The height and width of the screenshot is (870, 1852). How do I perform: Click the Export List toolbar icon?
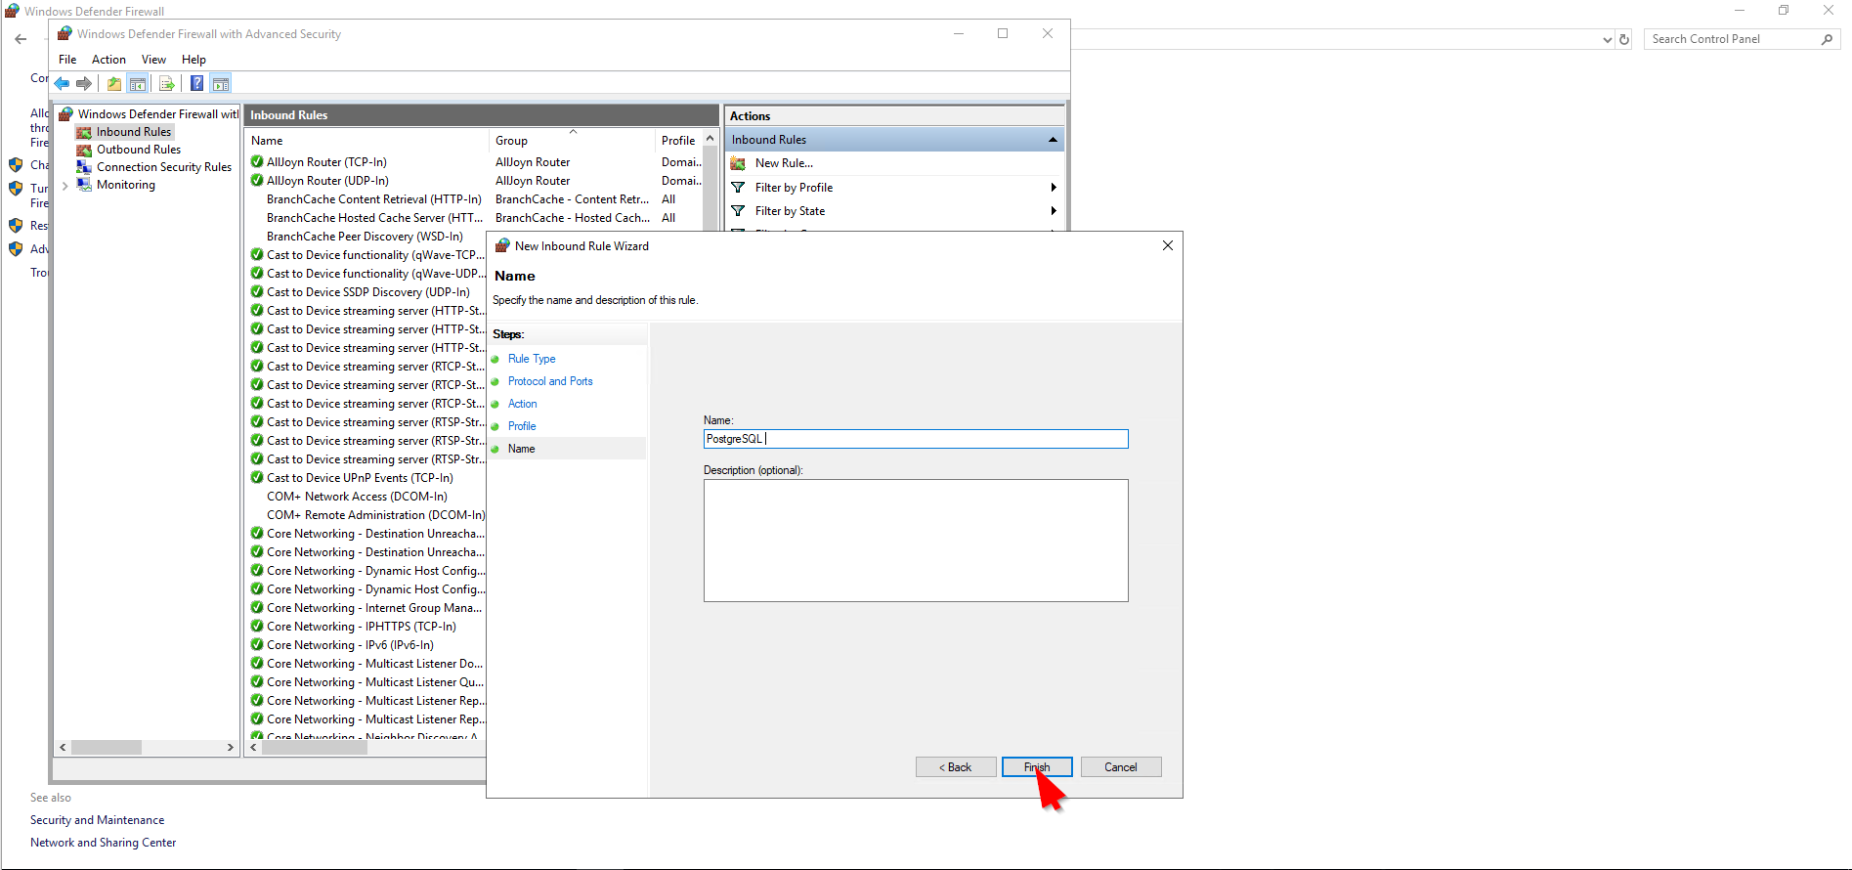166,84
